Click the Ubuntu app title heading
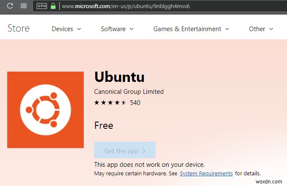 120,77
